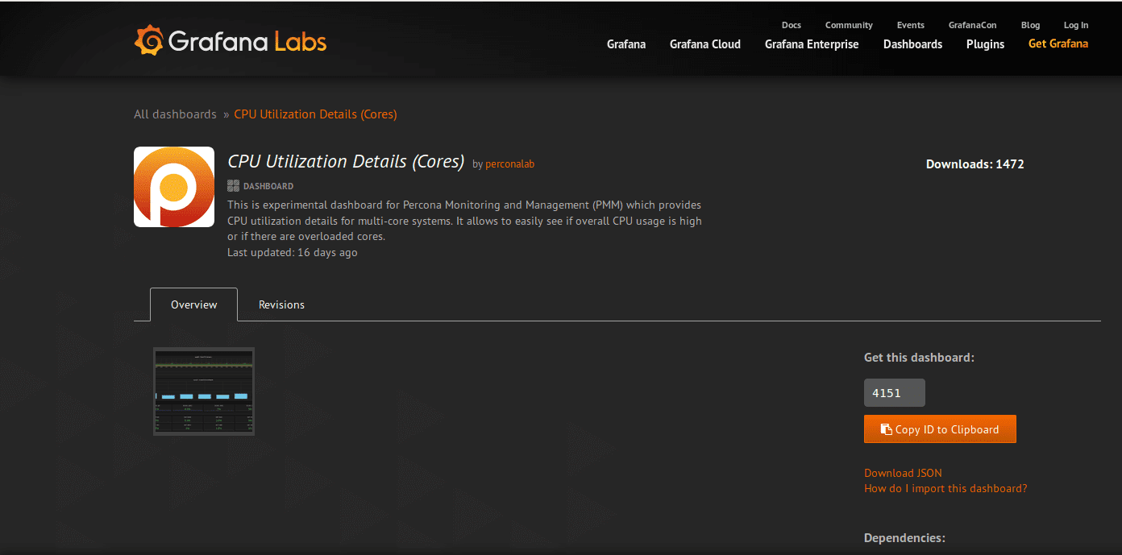This screenshot has width=1122, height=555.
Task: Click the Get this dashboard heading
Action: click(919, 358)
